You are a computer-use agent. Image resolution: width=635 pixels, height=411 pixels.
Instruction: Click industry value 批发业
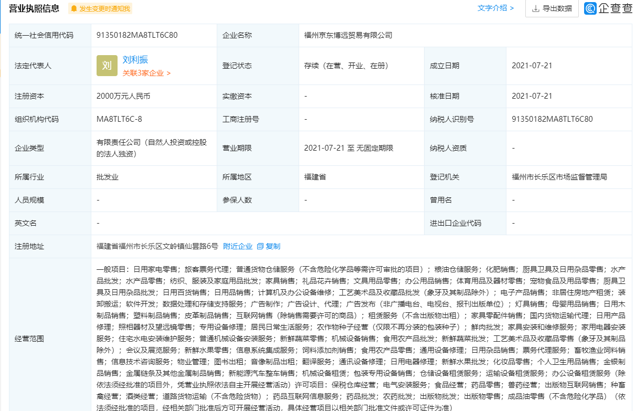[x=108, y=177]
